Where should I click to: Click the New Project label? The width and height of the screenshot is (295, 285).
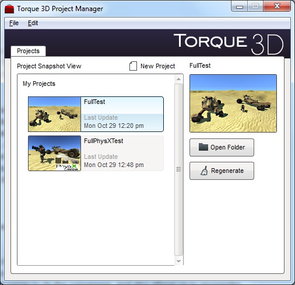pyautogui.click(x=157, y=66)
